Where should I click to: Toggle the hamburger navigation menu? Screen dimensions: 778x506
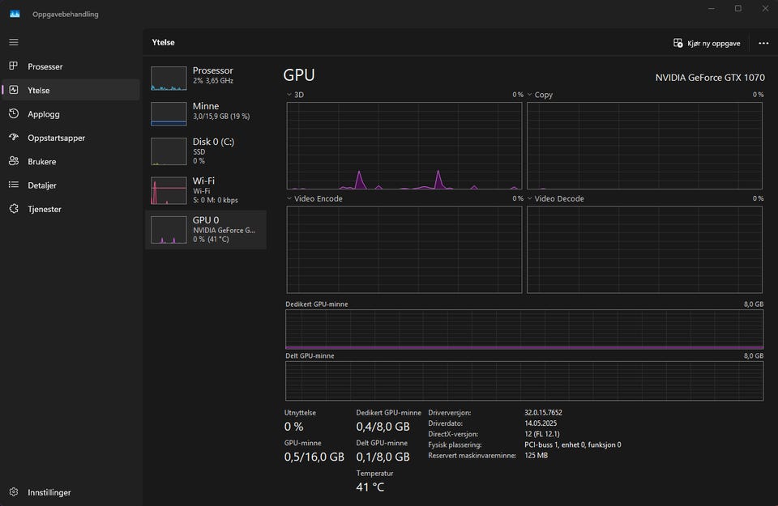(13, 41)
